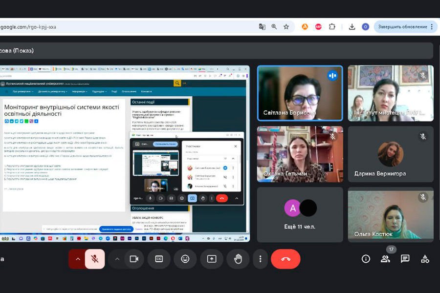The height and width of the screenshot is (293, 440).
Task: Collapse the participants list chevron in nested window
Action: point(233,159)
